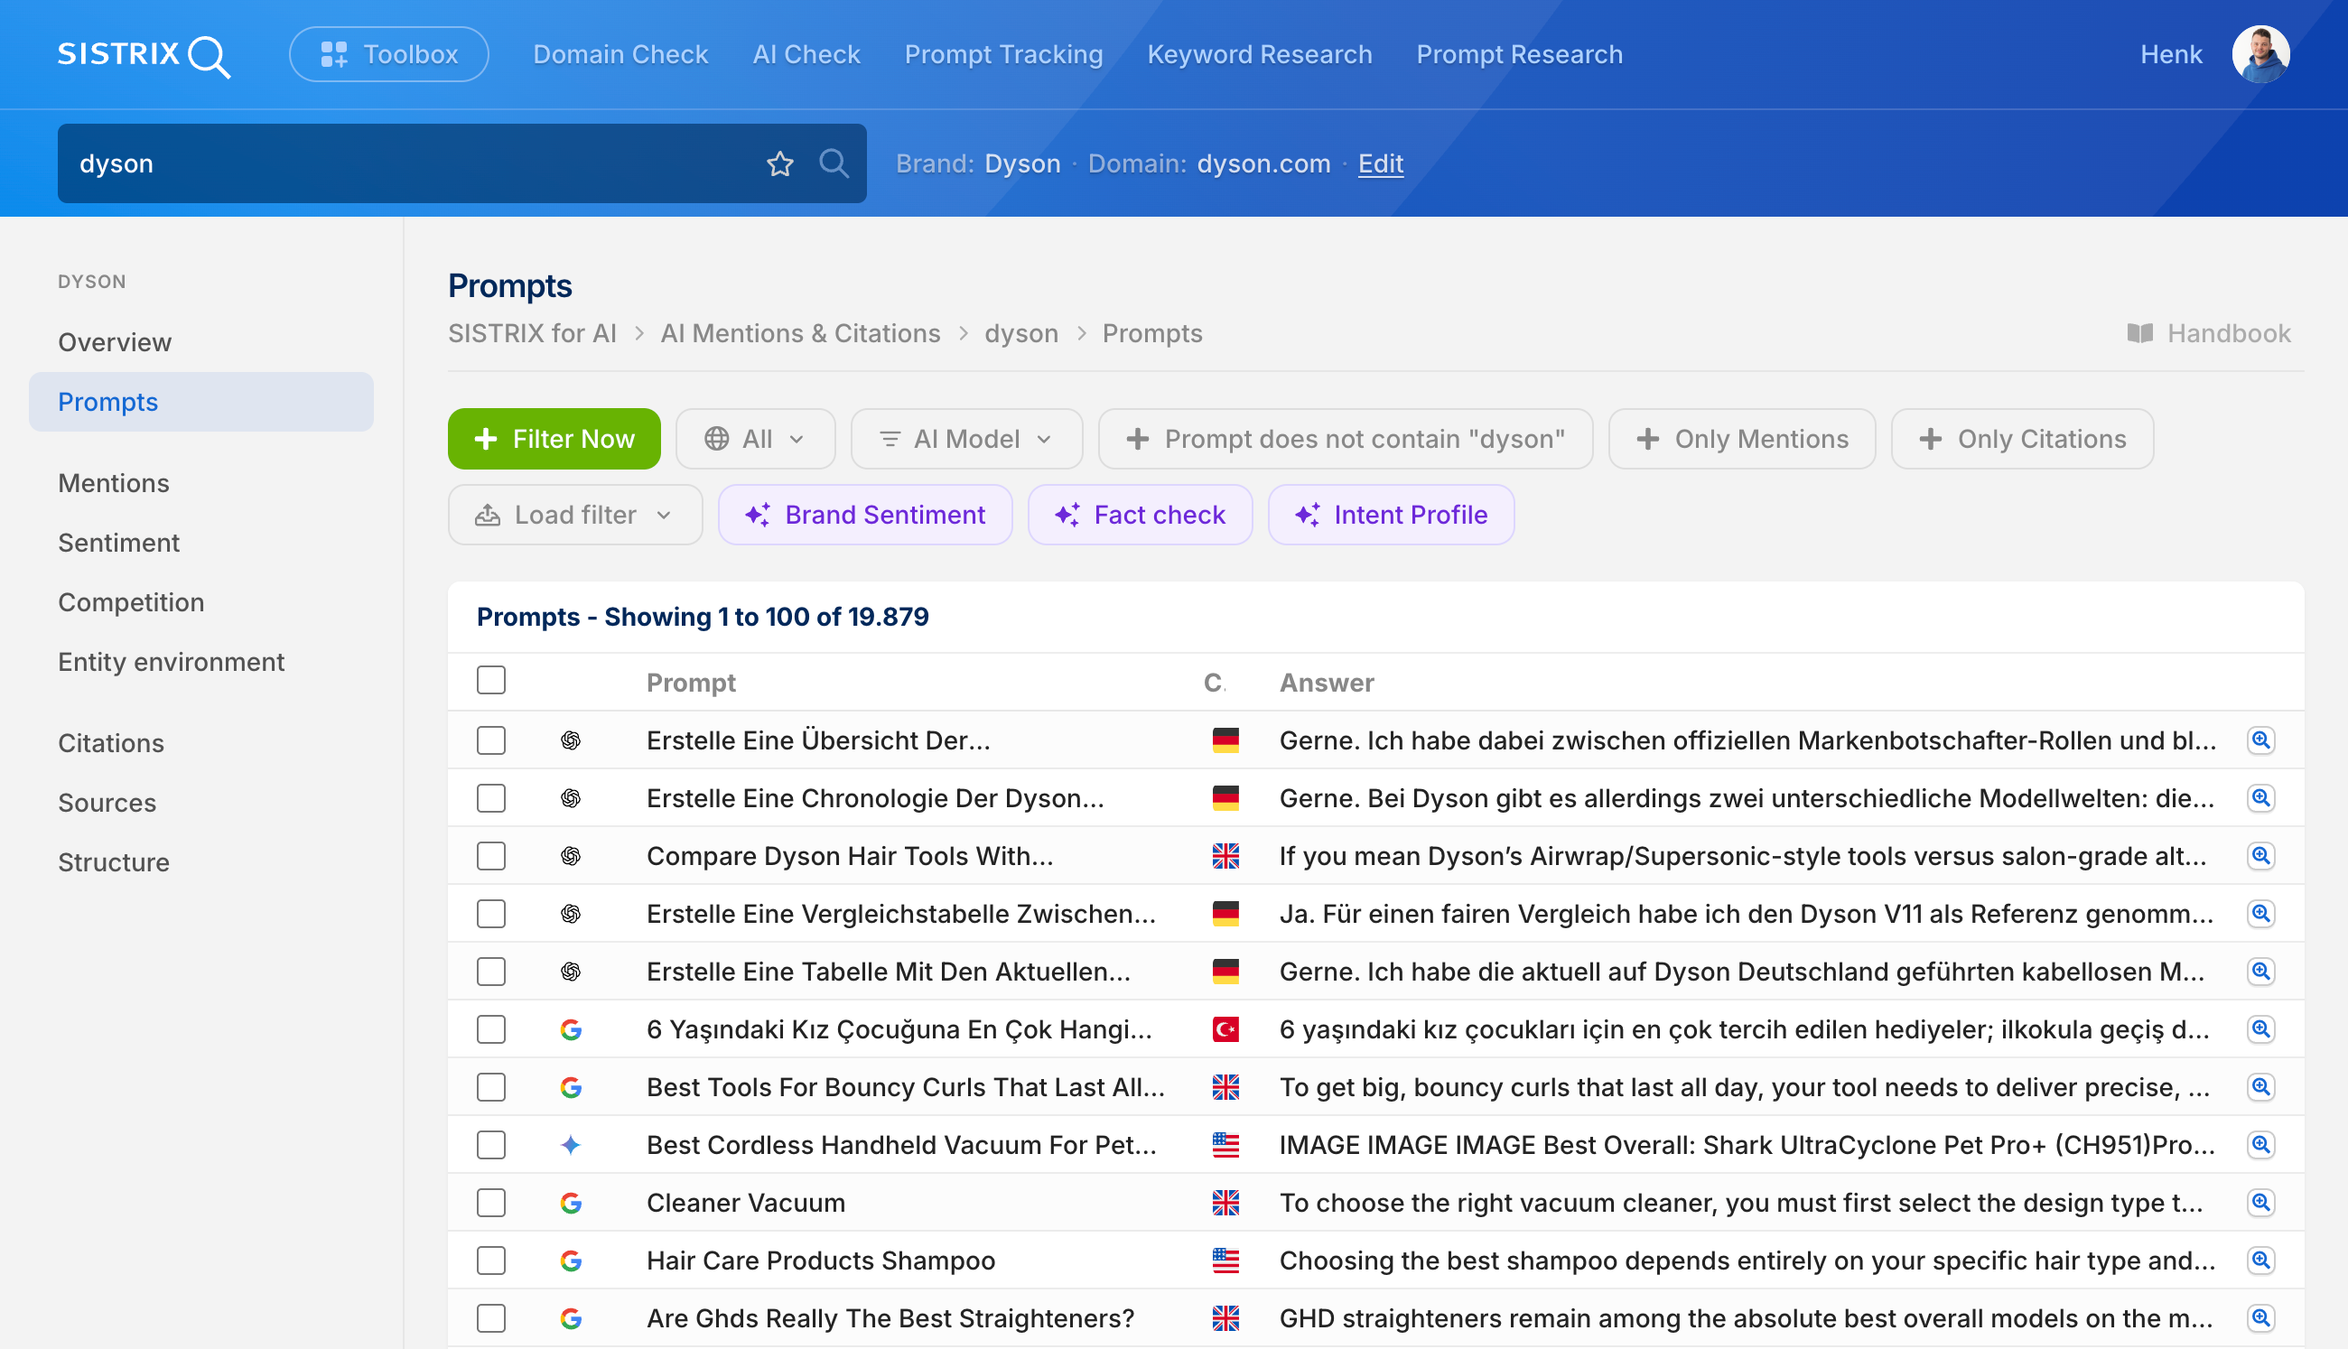Image resolution: width=2348 pixels, height=1349 pixels.
Task: Open answer detail for Cleaner Vacuum row
Action: [2261, 1203]
